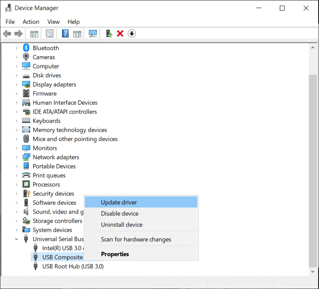Viewport: 319px width, 289px height.
Task: Expand the Storage controllers category
Action: click(17, 221)
